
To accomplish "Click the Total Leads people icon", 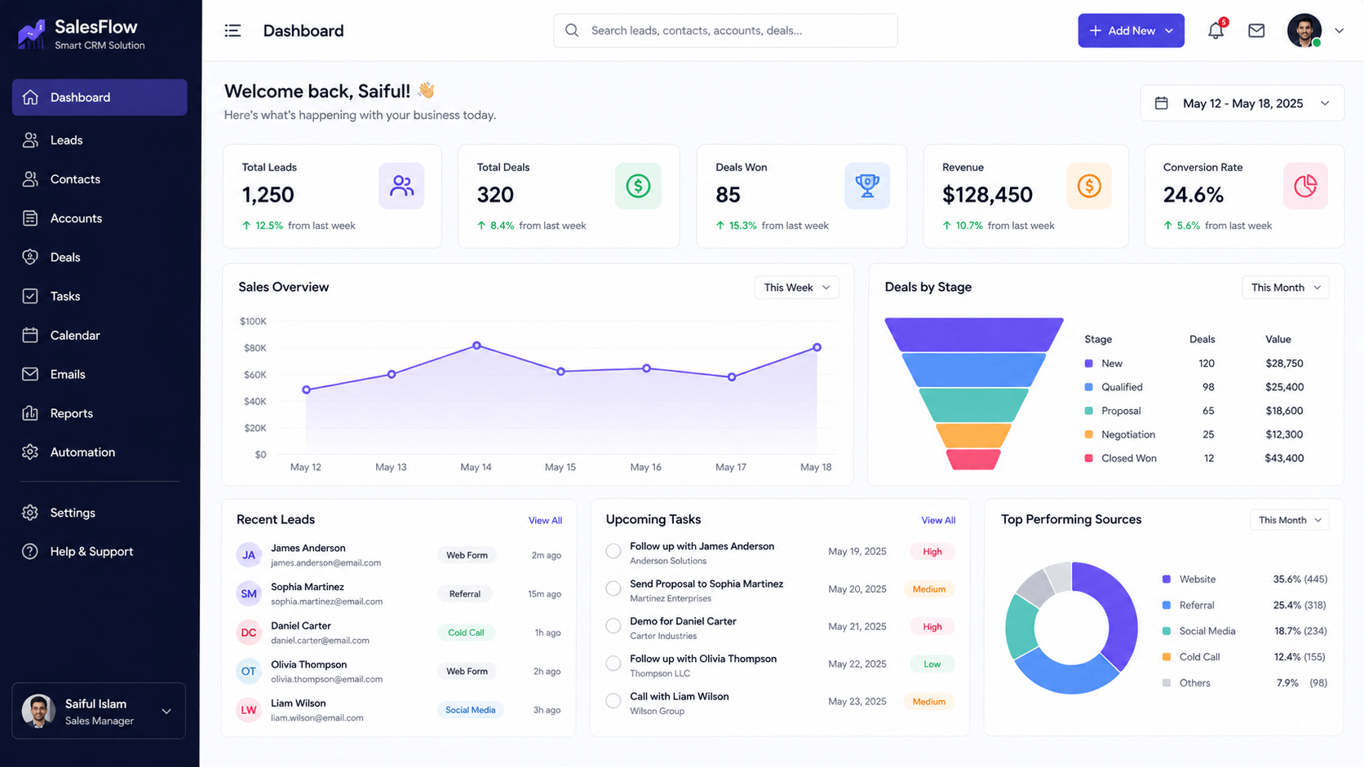I will point(401,186).
